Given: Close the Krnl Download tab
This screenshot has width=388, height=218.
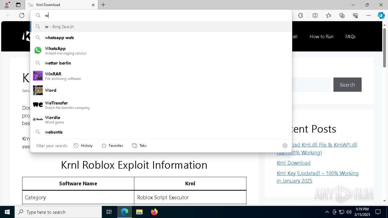Looking at the screenshot, I should tap(93, 5).
